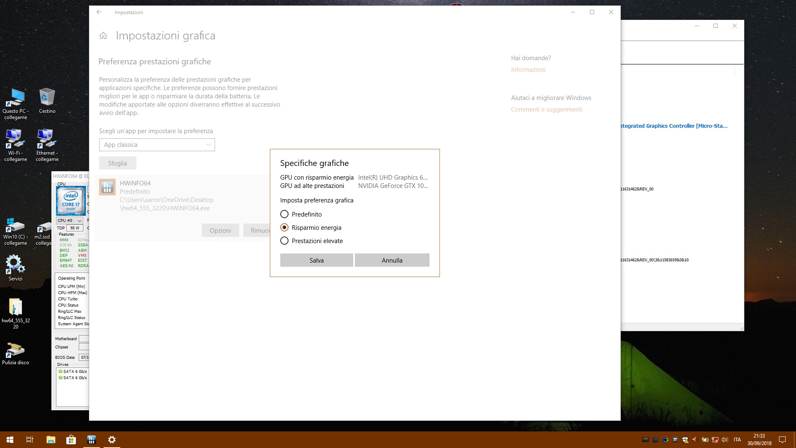
Task: Open the App classica dropdown
Action: coord(157,145)
